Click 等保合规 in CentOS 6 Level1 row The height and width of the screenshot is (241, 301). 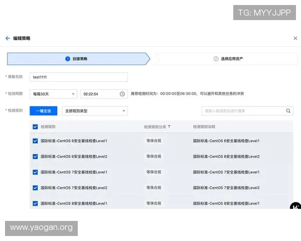(154, 141)
